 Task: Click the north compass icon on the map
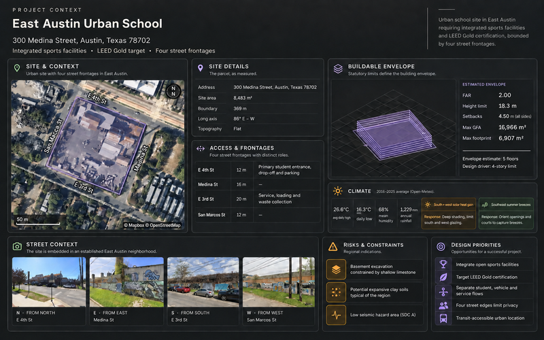[x=173, y=91]
